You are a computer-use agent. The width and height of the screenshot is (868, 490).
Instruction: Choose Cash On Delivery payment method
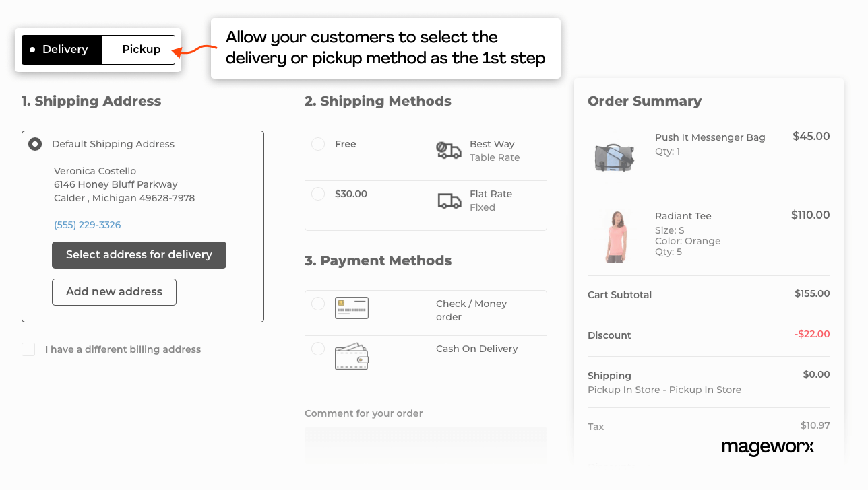pos(317,349)
